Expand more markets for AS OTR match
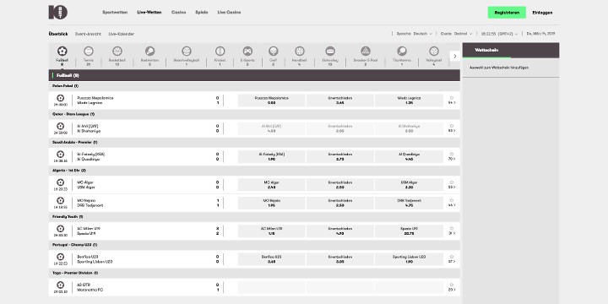The image size is (608, 304). coord(452,290)
